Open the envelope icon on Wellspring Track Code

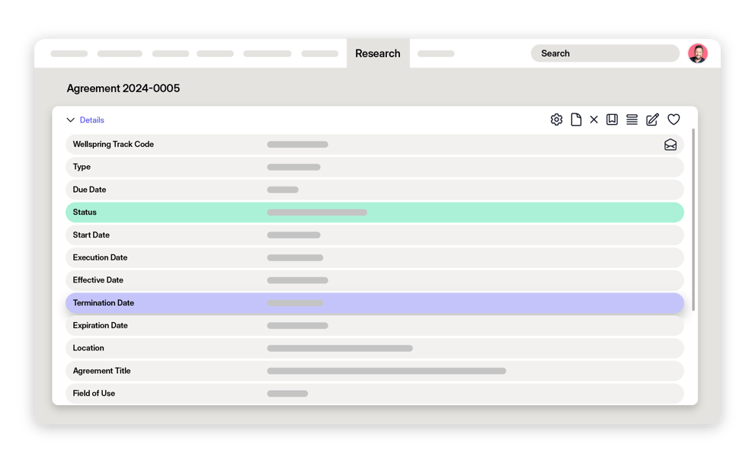point(670,144)
